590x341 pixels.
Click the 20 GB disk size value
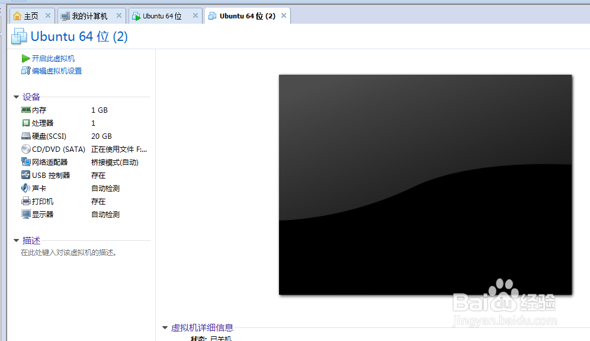pyautogui.click(x=102, y=136)
